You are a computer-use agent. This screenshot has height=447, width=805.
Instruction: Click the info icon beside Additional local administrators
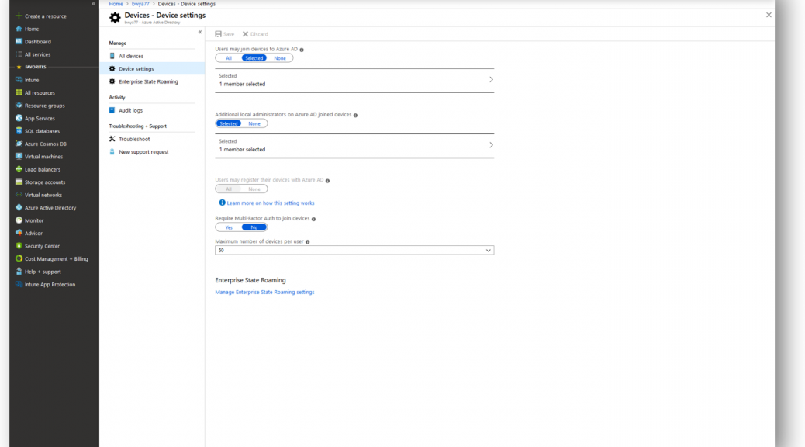click(x=355, y=115)
